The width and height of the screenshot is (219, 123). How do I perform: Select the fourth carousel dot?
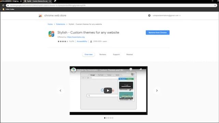tap(111, 118)
